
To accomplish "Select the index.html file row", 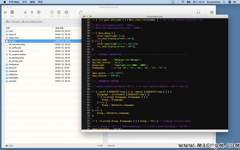I will pyautogui.click(x=43, y=38).
